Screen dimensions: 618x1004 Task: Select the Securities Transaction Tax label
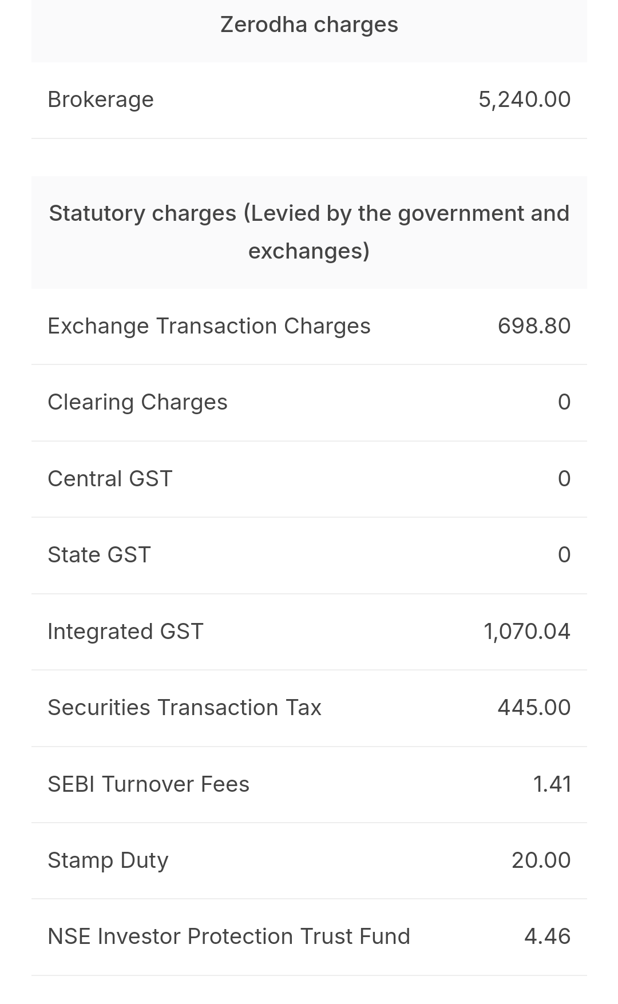[184, 708]
